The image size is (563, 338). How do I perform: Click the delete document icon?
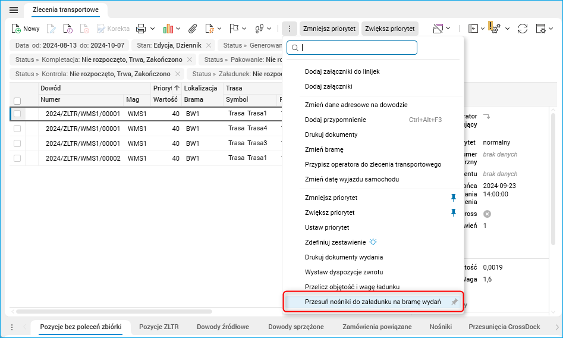pos(84,29)
